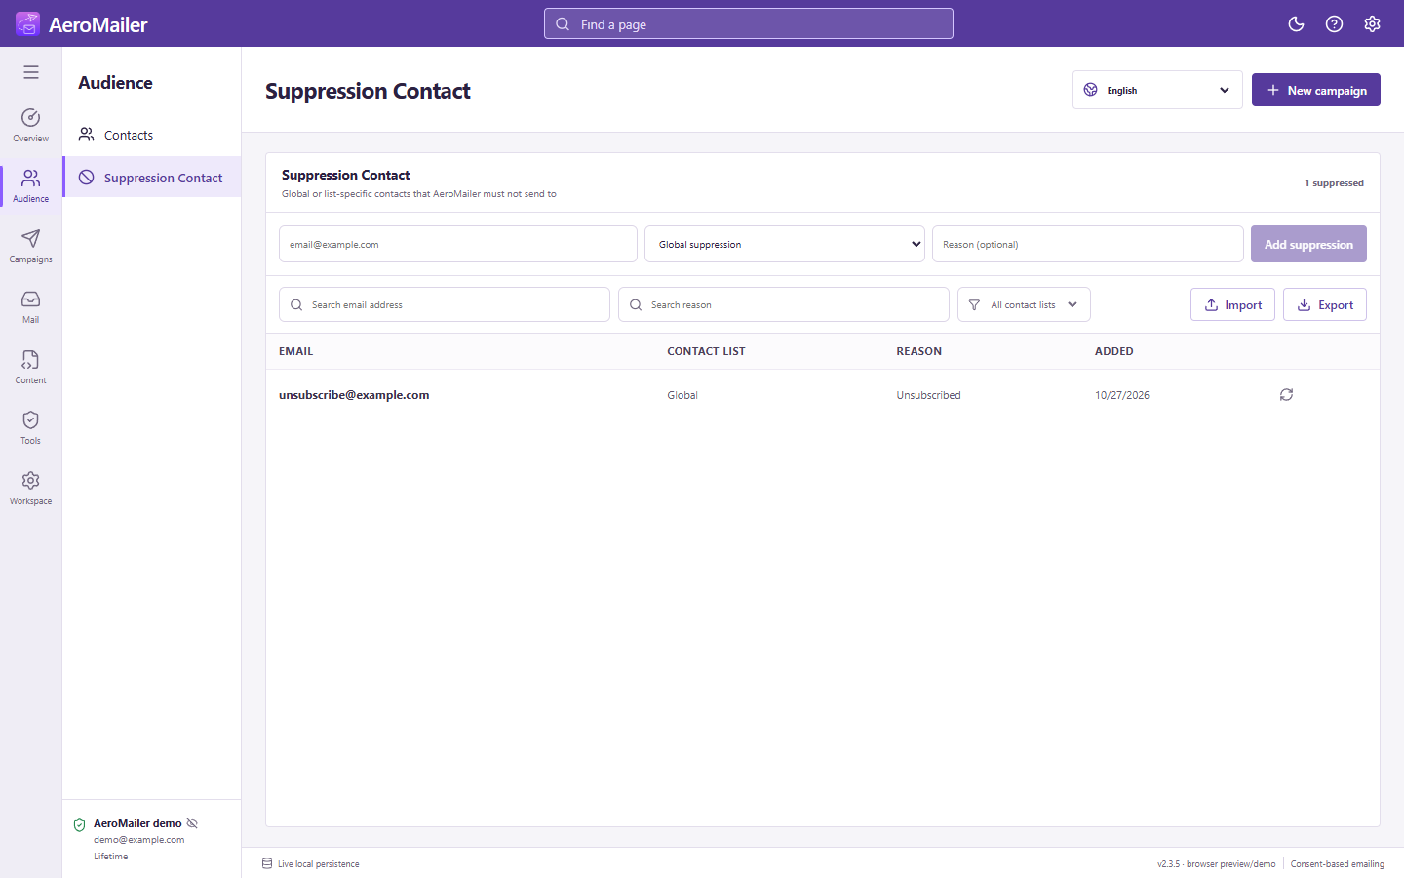The image size is (1404, 878).
Task: Restore unsubscribe@example.com with the refresh icon
Action: coord(1286,395)
